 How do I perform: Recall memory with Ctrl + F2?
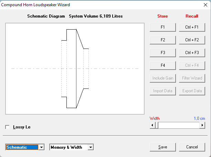(x=192, y=40)
